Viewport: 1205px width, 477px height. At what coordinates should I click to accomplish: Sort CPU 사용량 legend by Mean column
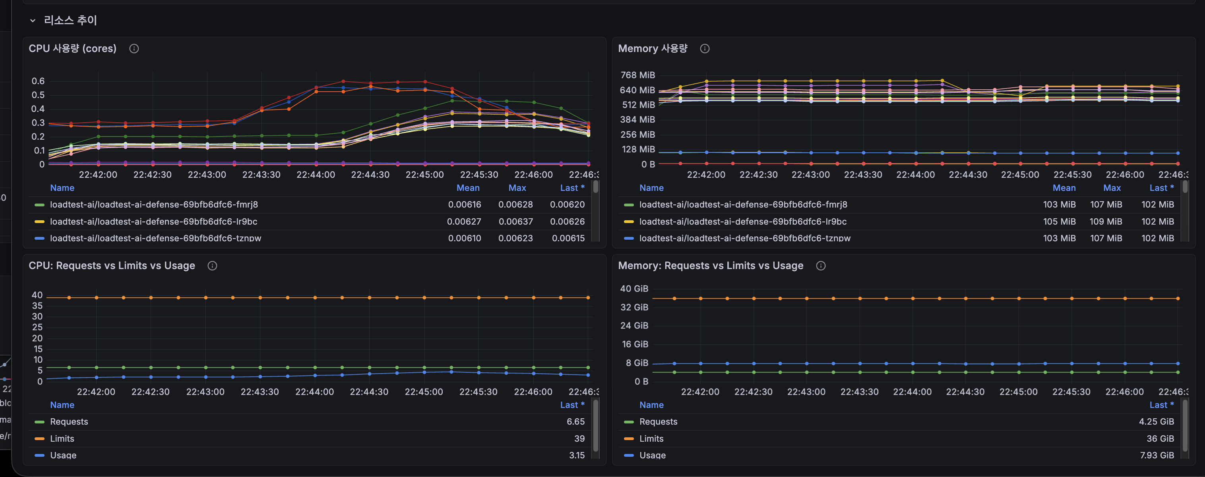[468, 188]
